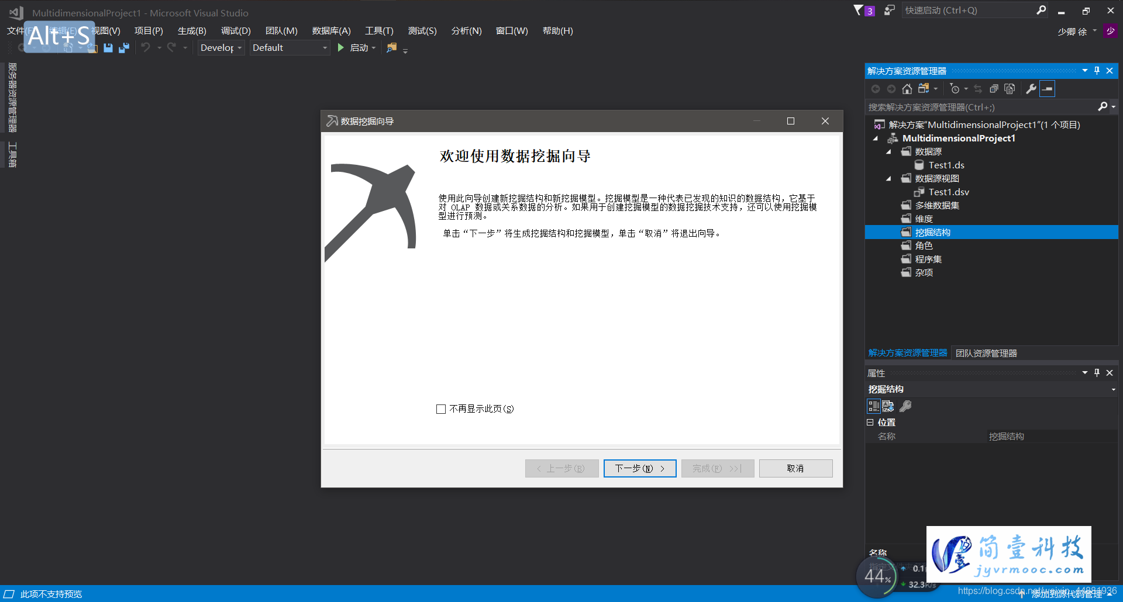Image resolution: width=1123 pixels, height=602 pixels.
Task: Switch to the 解决方案资源管理器 bottom tab
Action: coord(908,353)
